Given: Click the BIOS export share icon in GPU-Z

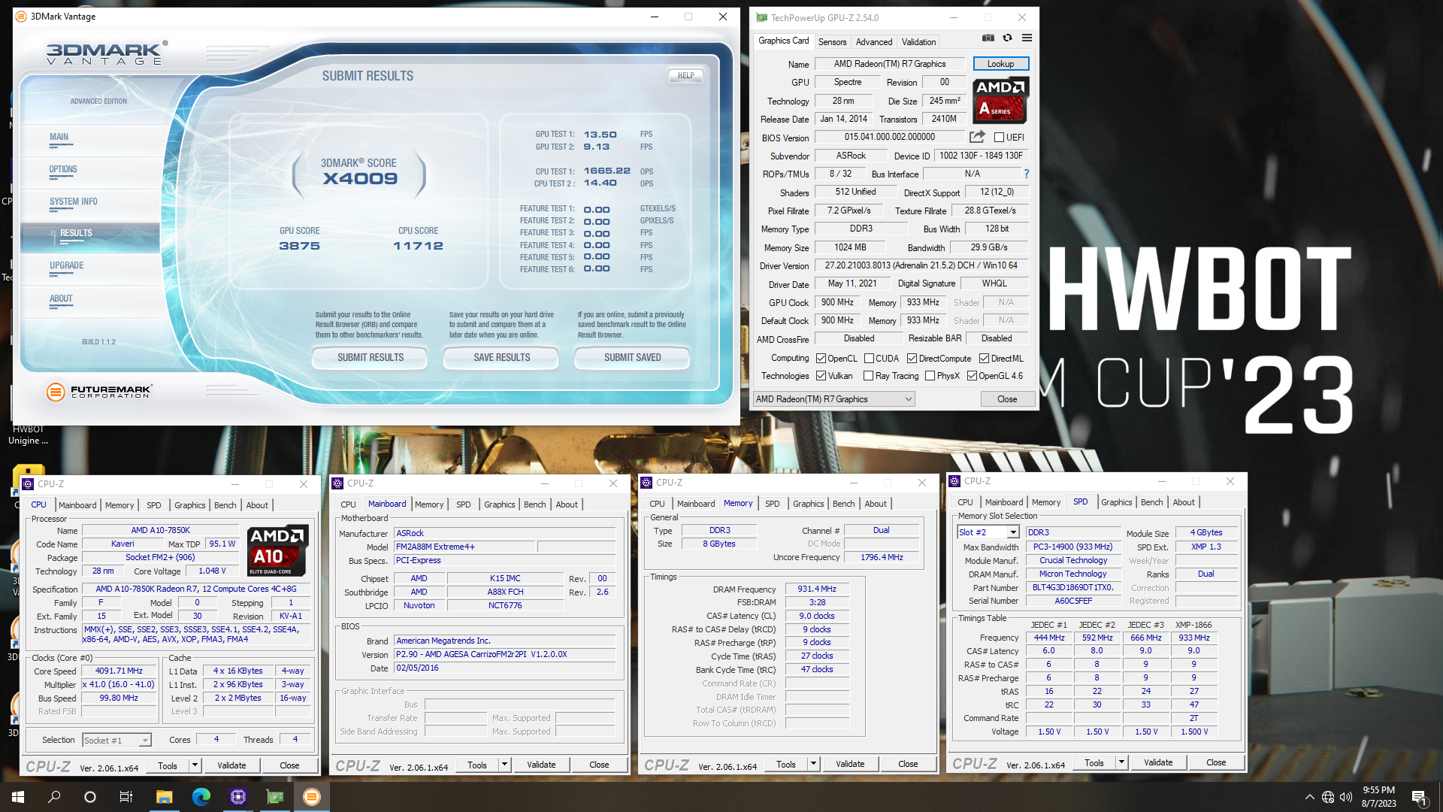Looking at the screenshot, I should [977, 137].
